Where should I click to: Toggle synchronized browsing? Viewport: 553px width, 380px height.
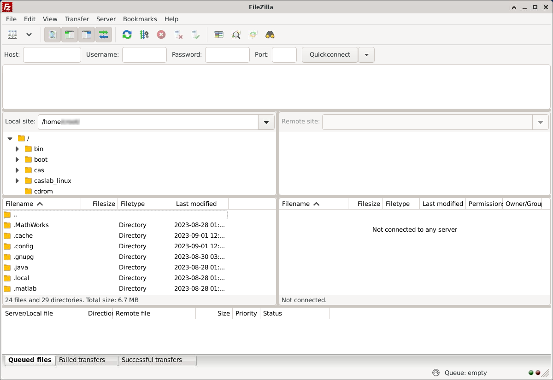pyautogui.click(x=253, y=35)
